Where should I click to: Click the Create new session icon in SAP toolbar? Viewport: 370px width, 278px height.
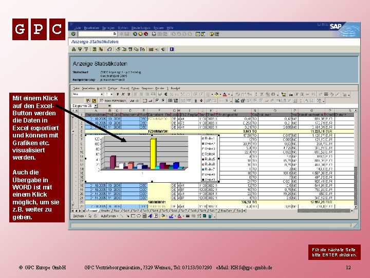pyautogui.click(x=198, y=34)
